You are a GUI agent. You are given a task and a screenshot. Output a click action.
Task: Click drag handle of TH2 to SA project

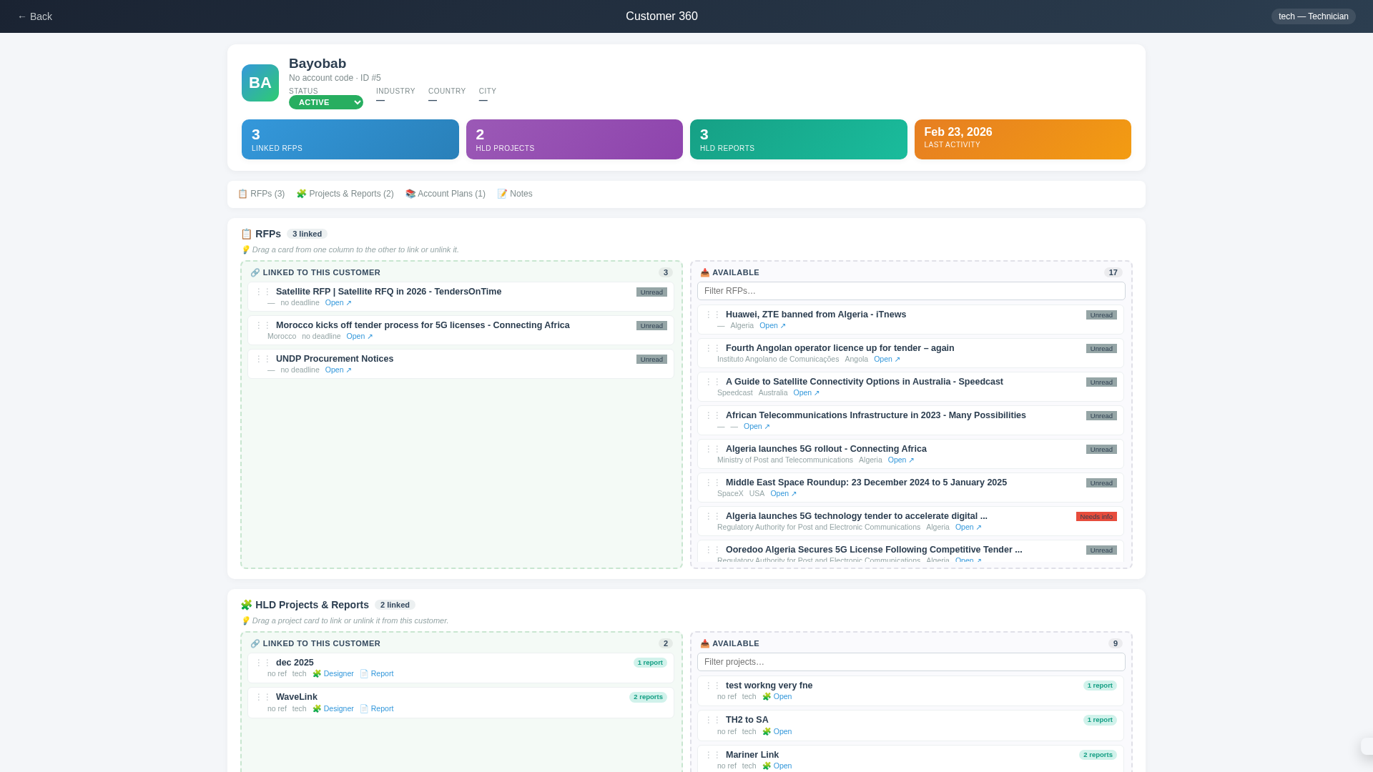click(713, 720)
